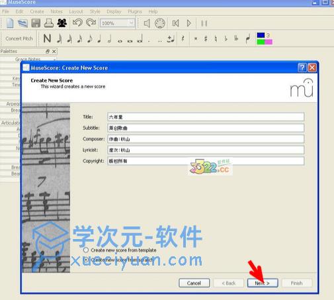
Task: Apply the natural accidental
Action: pos(216,39)
